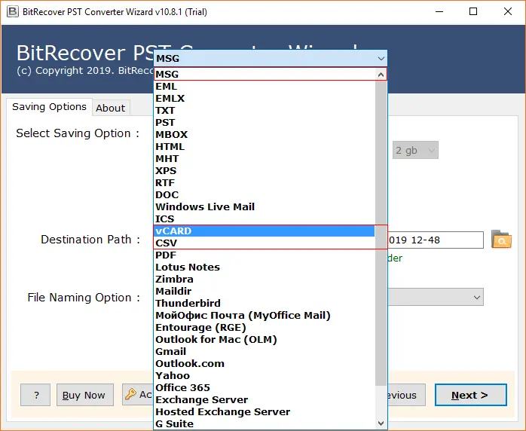Screen dimensions: 526x431
Task: Collapse the saving format dropdown arrow
Action: 380,58
